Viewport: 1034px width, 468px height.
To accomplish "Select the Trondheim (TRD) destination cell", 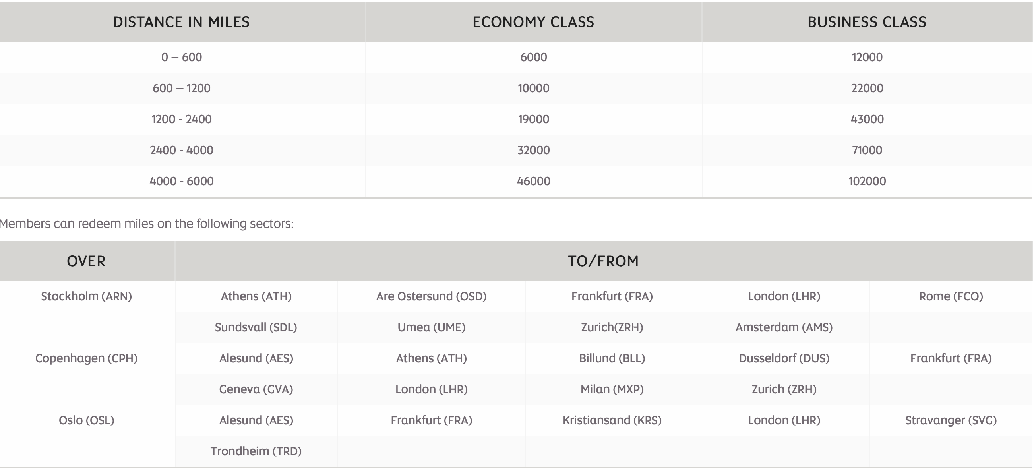I will click(256, 451).
